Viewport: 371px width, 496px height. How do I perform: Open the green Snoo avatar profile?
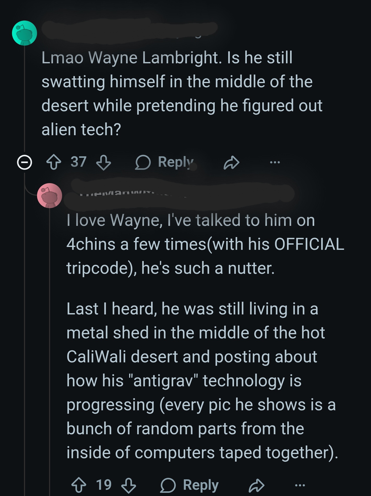pyautogui.click(x=25, y=33)
